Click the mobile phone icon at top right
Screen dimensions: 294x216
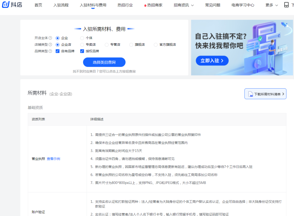tap(286, 5)
